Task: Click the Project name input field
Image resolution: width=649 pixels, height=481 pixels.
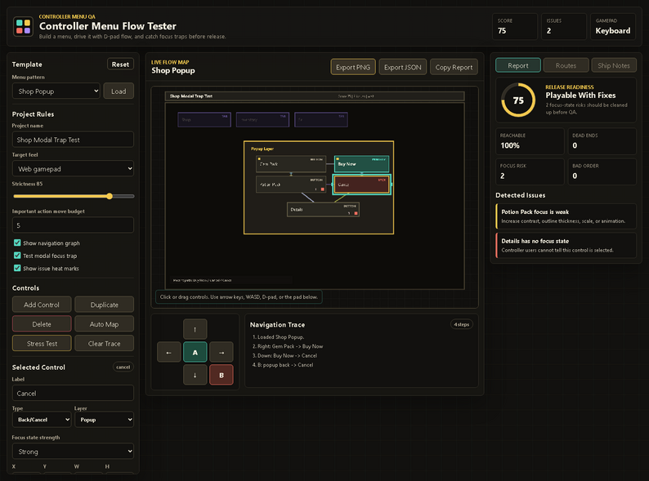Action: click(73, 140)
